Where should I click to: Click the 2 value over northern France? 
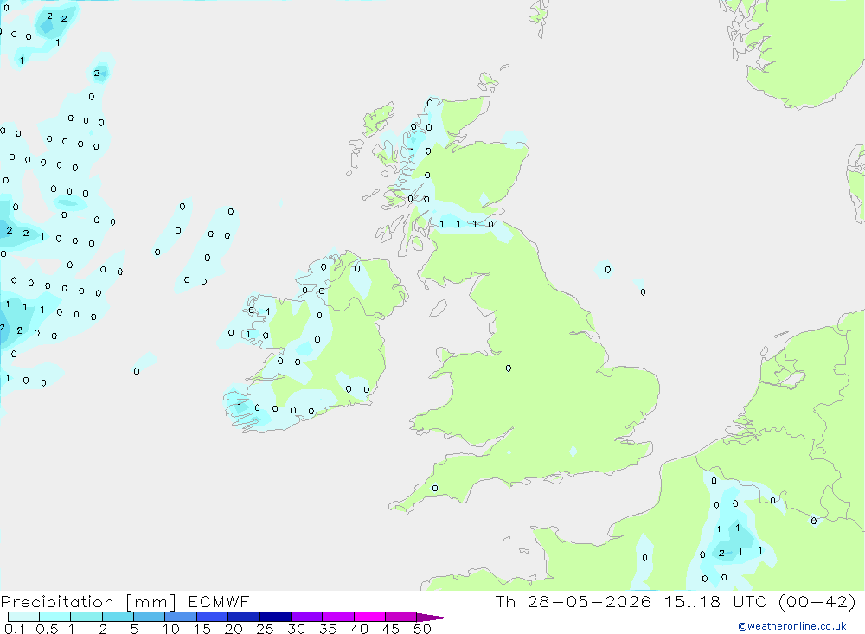721,553
